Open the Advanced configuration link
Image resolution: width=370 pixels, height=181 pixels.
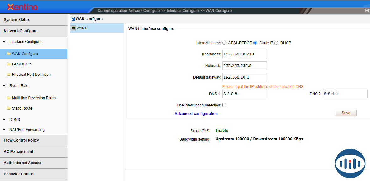pyautogui.click(x=196, y=114)
